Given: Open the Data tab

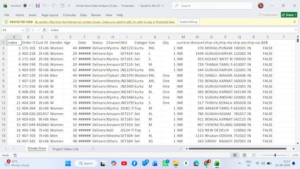Looking at the screenshot, I should 83,15.
